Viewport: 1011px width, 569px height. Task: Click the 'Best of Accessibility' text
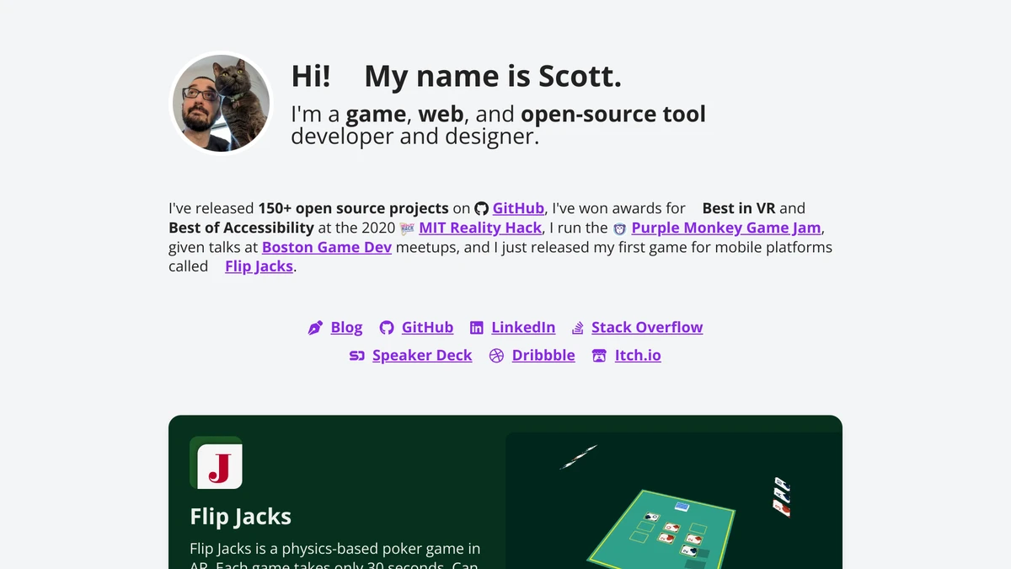click(241, 228)
